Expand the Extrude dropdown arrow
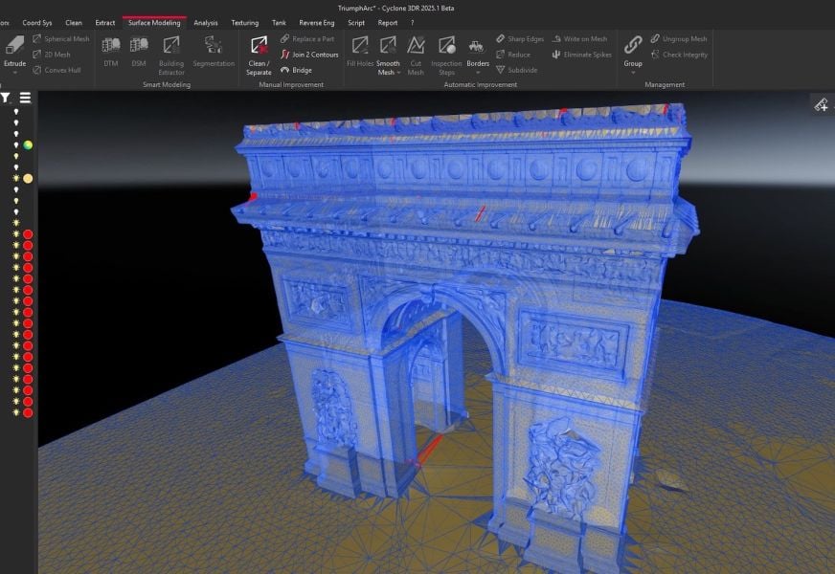This screenshot has width=835, height=574. point(14,72)
